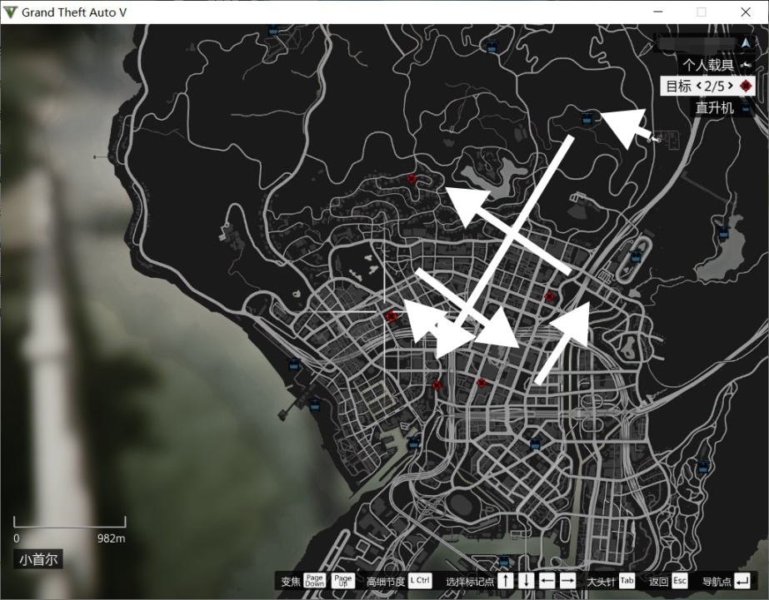Click the up arrow key hint
Screen dimensions: 769x600
point(506,581)
